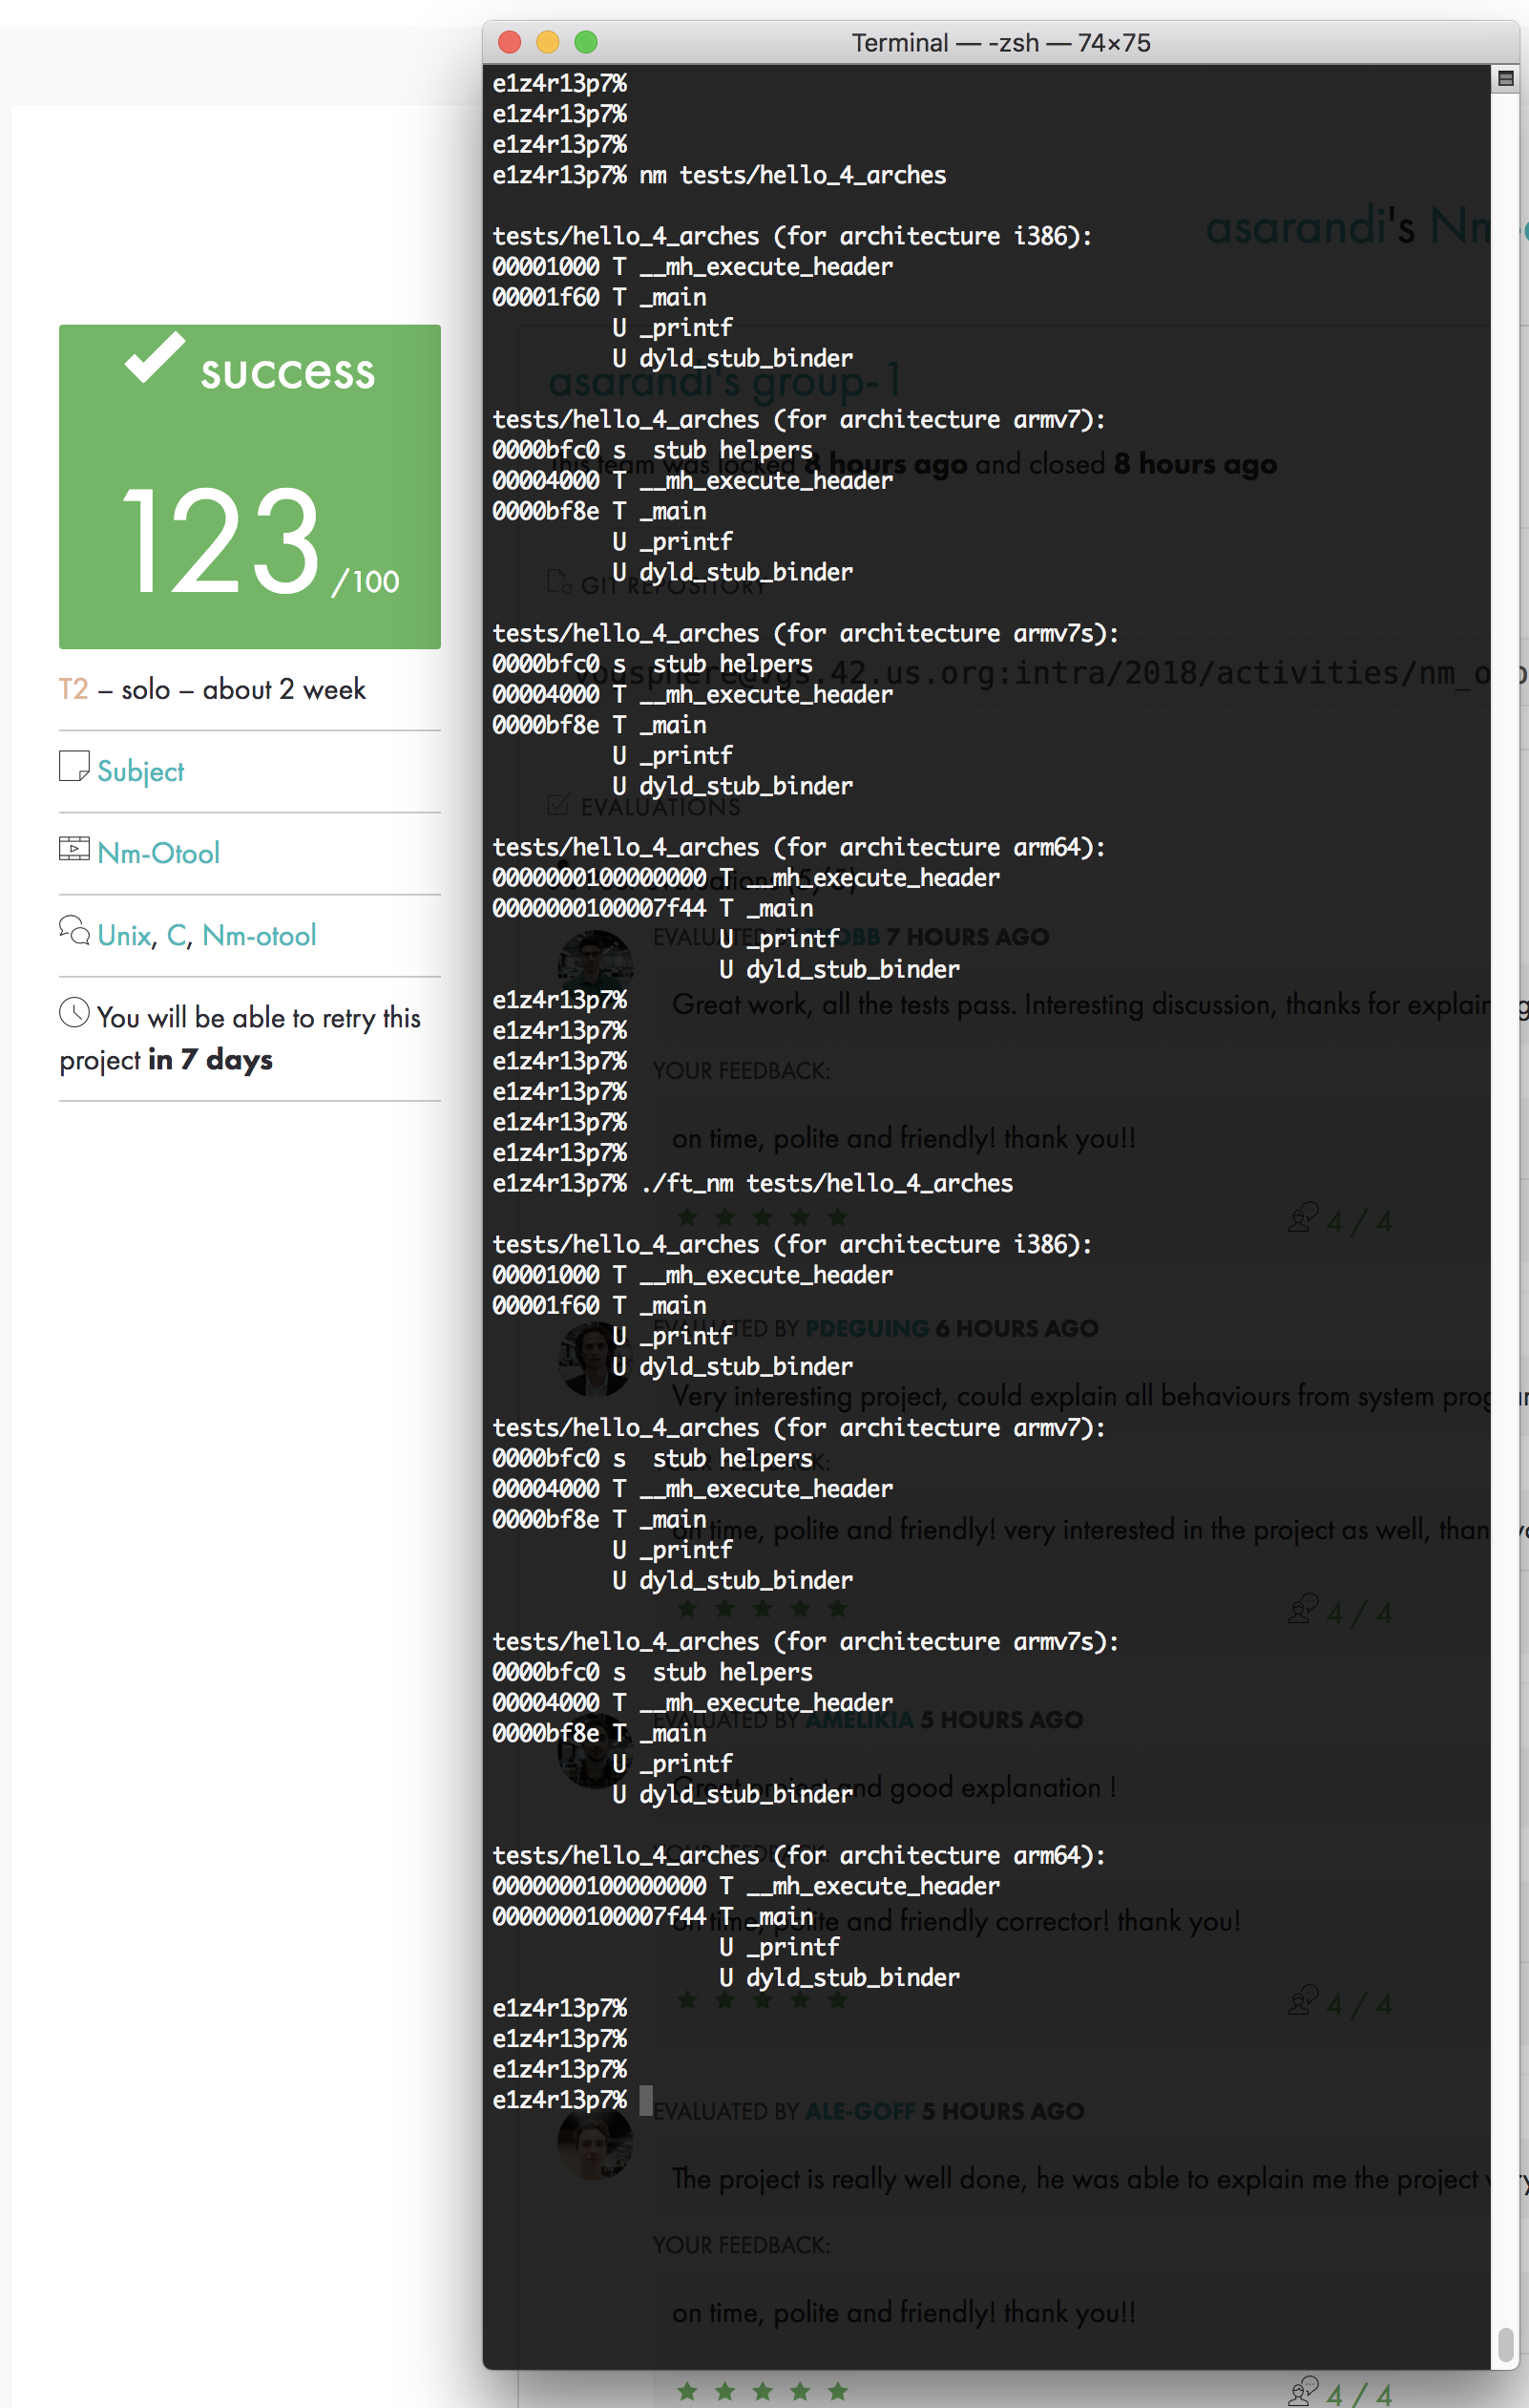1529x2408 pixels.
Task: Click the Terminal vertical scrollbar thumb
Action: [x=1505, y=2344]
